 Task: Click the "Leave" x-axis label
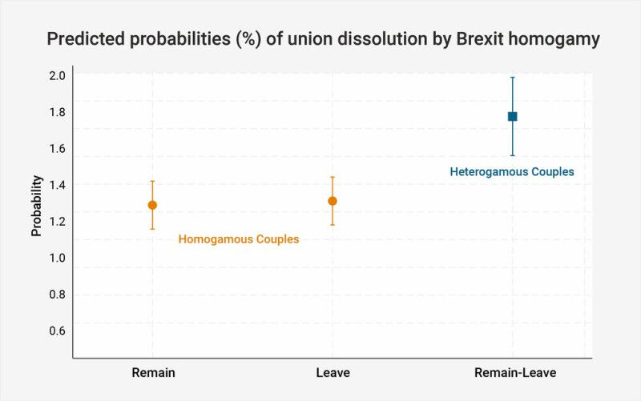333,373
